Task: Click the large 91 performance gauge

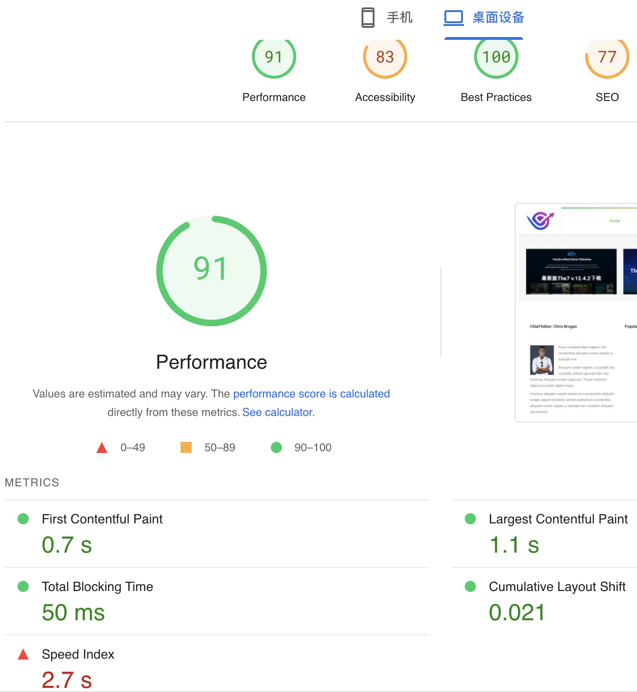Action: pyautogui.click(x=212, y=271)
